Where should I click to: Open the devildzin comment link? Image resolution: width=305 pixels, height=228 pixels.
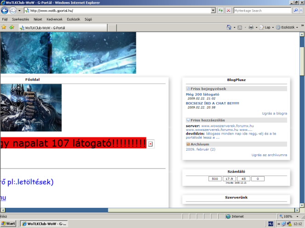click(x=231, y=136)
